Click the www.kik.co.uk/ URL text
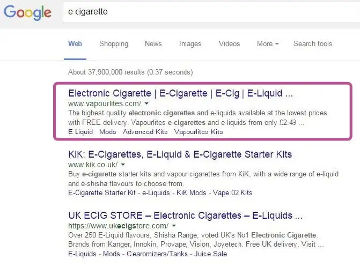The image size is (360, 267). tap(93, 165)
